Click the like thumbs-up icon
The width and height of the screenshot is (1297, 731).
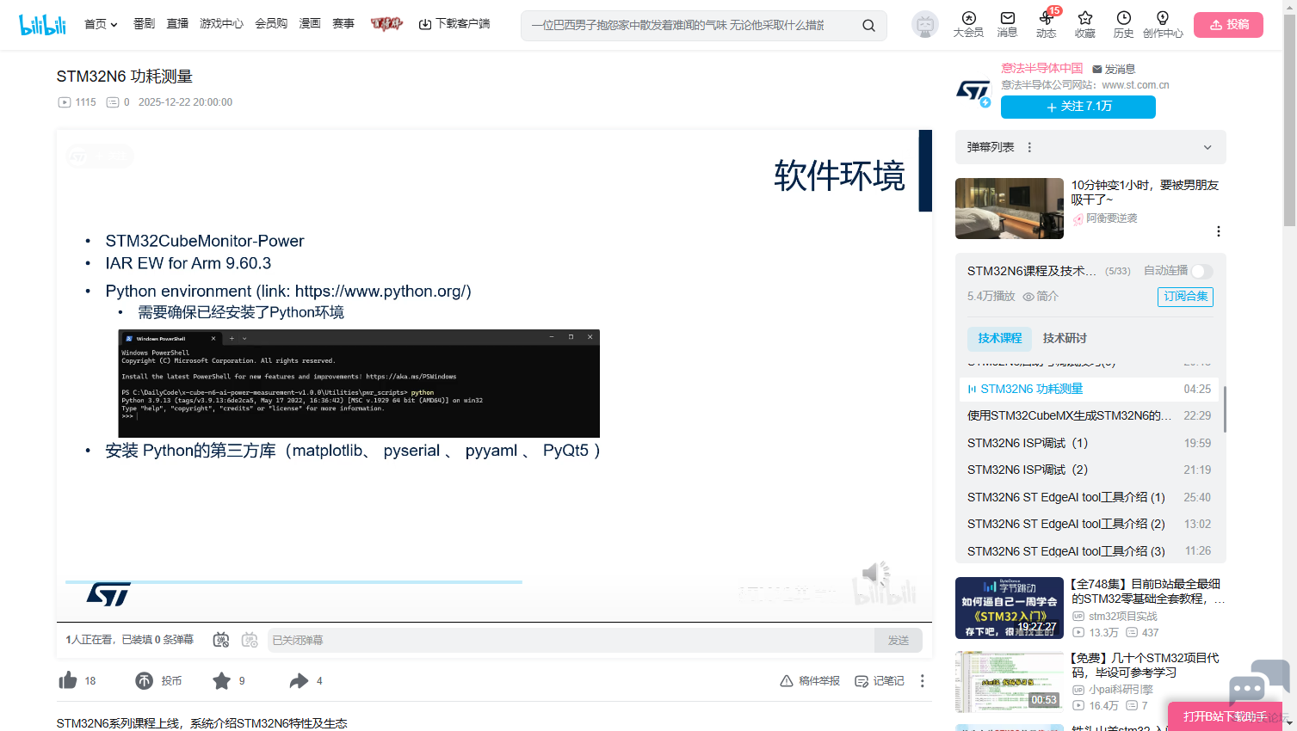pyautogui.click(x=68, y=680)
